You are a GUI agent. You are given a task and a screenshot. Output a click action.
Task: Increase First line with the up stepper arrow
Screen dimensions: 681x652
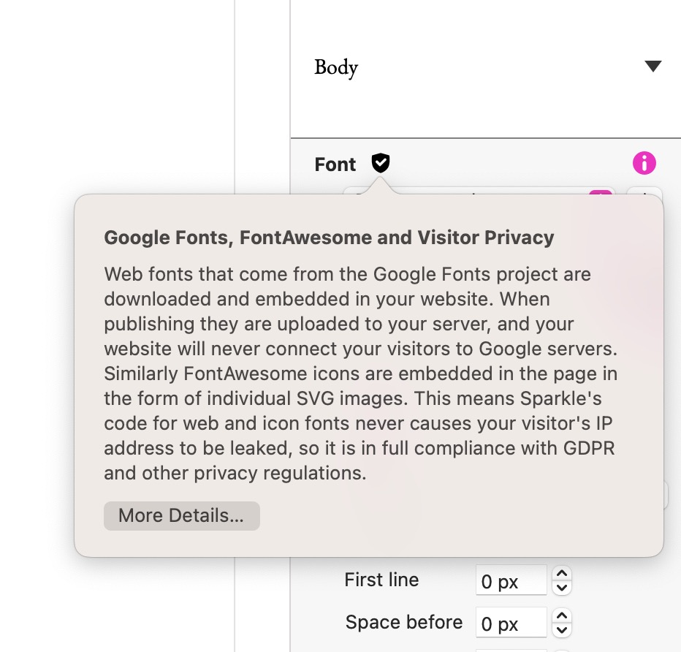[562, 573]
